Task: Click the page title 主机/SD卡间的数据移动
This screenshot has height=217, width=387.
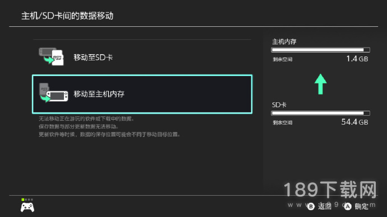Action: tap(67, 16)
